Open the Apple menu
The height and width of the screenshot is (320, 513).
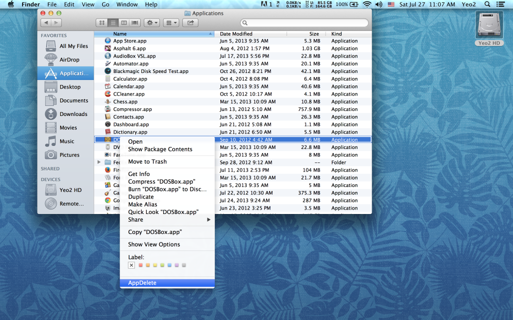tap(11, 4)
